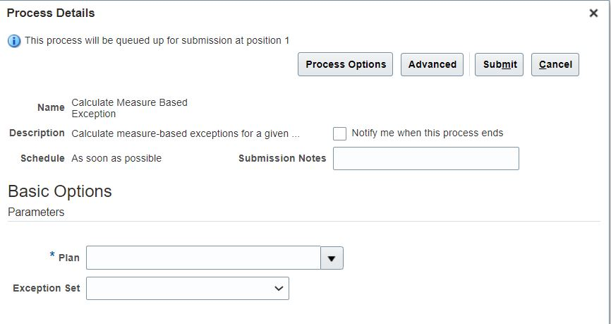This screenshot has width=611, height=324.
Task: Select the 'Calculate Measure Based Exception' name text
Action: 129,108
